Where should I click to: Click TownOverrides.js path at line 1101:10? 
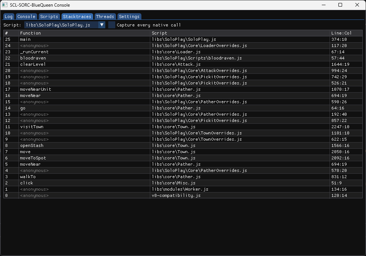point(197,133)
